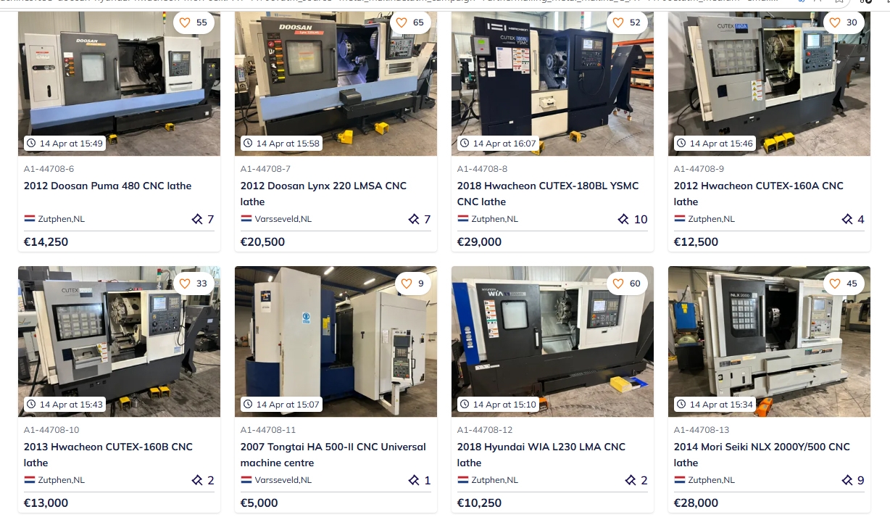
Task: Open 2012 Doosan Puma 480 CNC lathe title
Action: click(107, 186)
